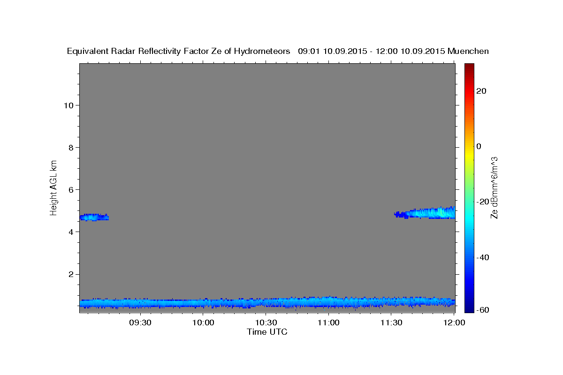
Task: Click the dark blue bottom of the colorbar
Action: 469,307
